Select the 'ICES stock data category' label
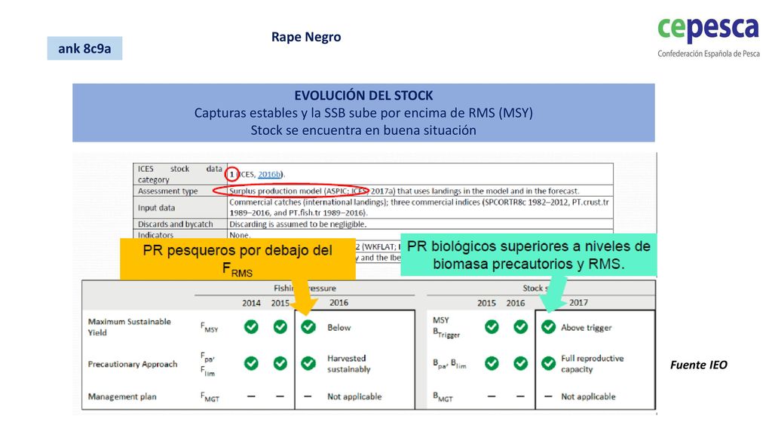 pyautogui.click(x=179, y=174)
